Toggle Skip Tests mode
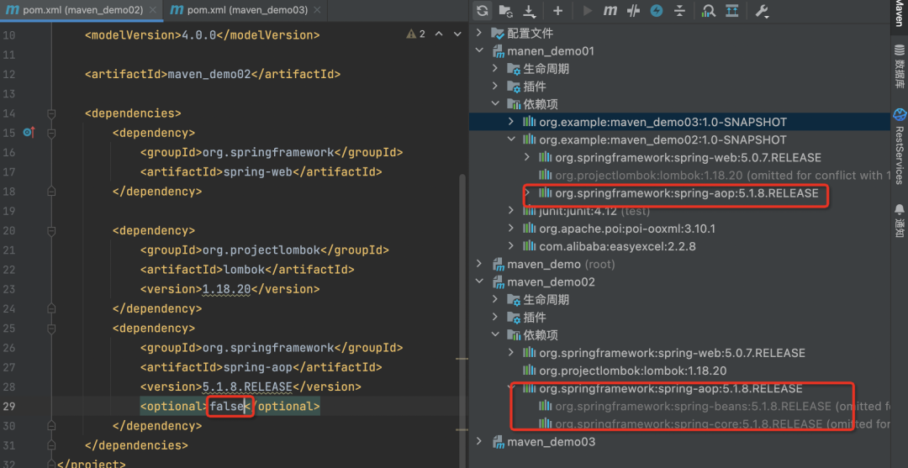The image size is (908, 468). click(x=656, y=10)
